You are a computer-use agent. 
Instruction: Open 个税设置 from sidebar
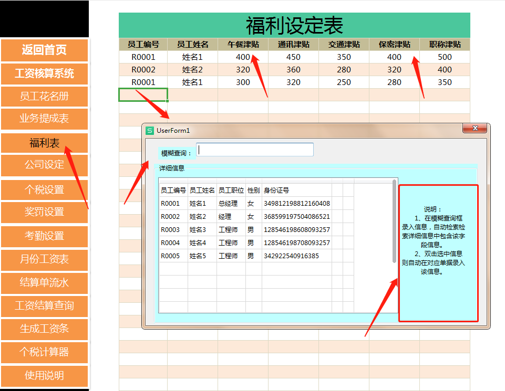[x=45, y=189]
